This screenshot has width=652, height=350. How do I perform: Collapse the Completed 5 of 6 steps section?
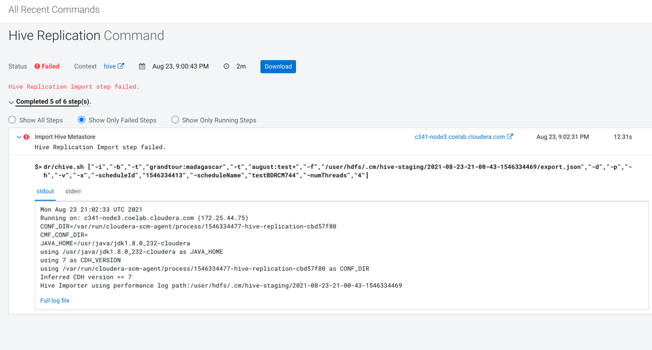(11, 102)
